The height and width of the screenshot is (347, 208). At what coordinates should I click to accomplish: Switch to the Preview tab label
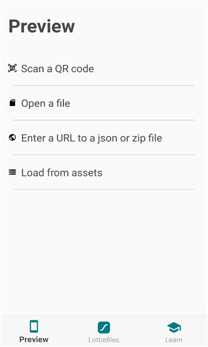pos(34,339)
